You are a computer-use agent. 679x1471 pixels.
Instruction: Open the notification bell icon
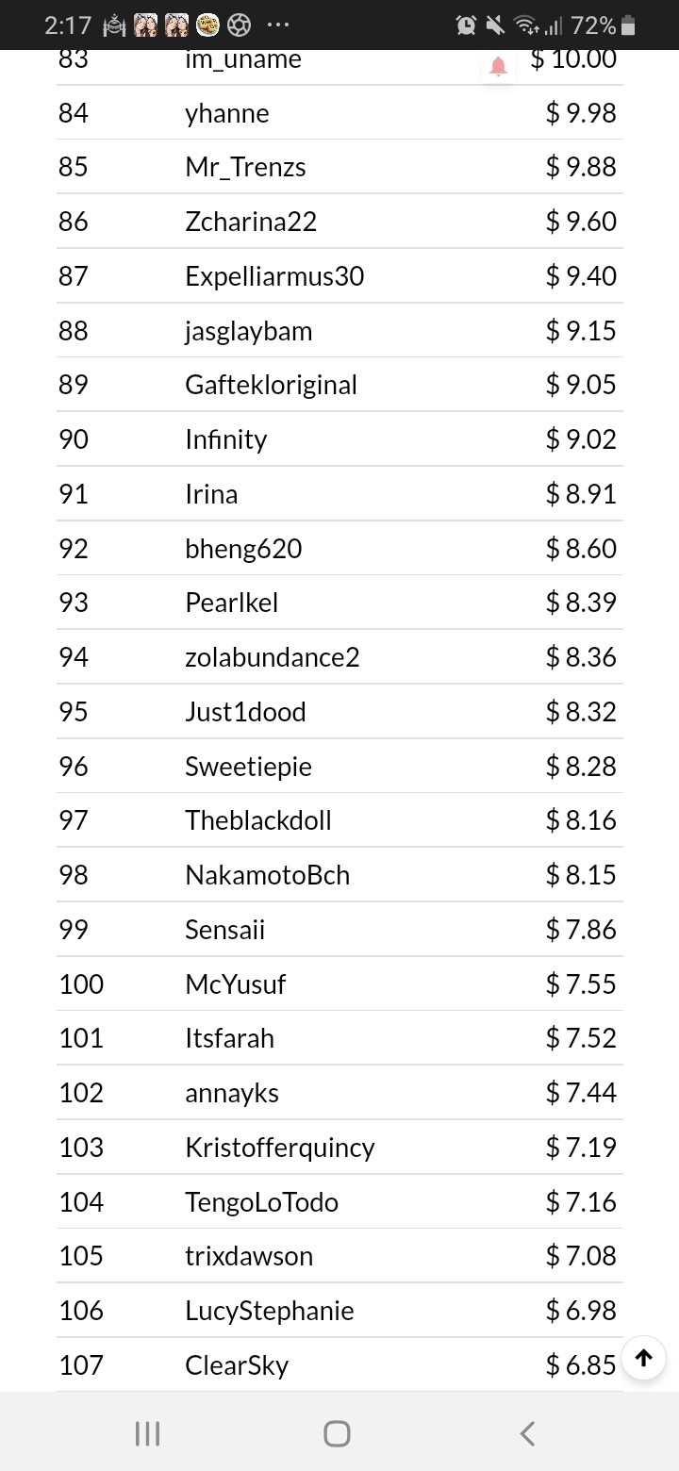[499, 67]
